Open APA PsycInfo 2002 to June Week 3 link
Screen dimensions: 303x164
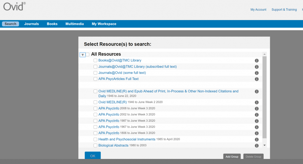(109, 115)
